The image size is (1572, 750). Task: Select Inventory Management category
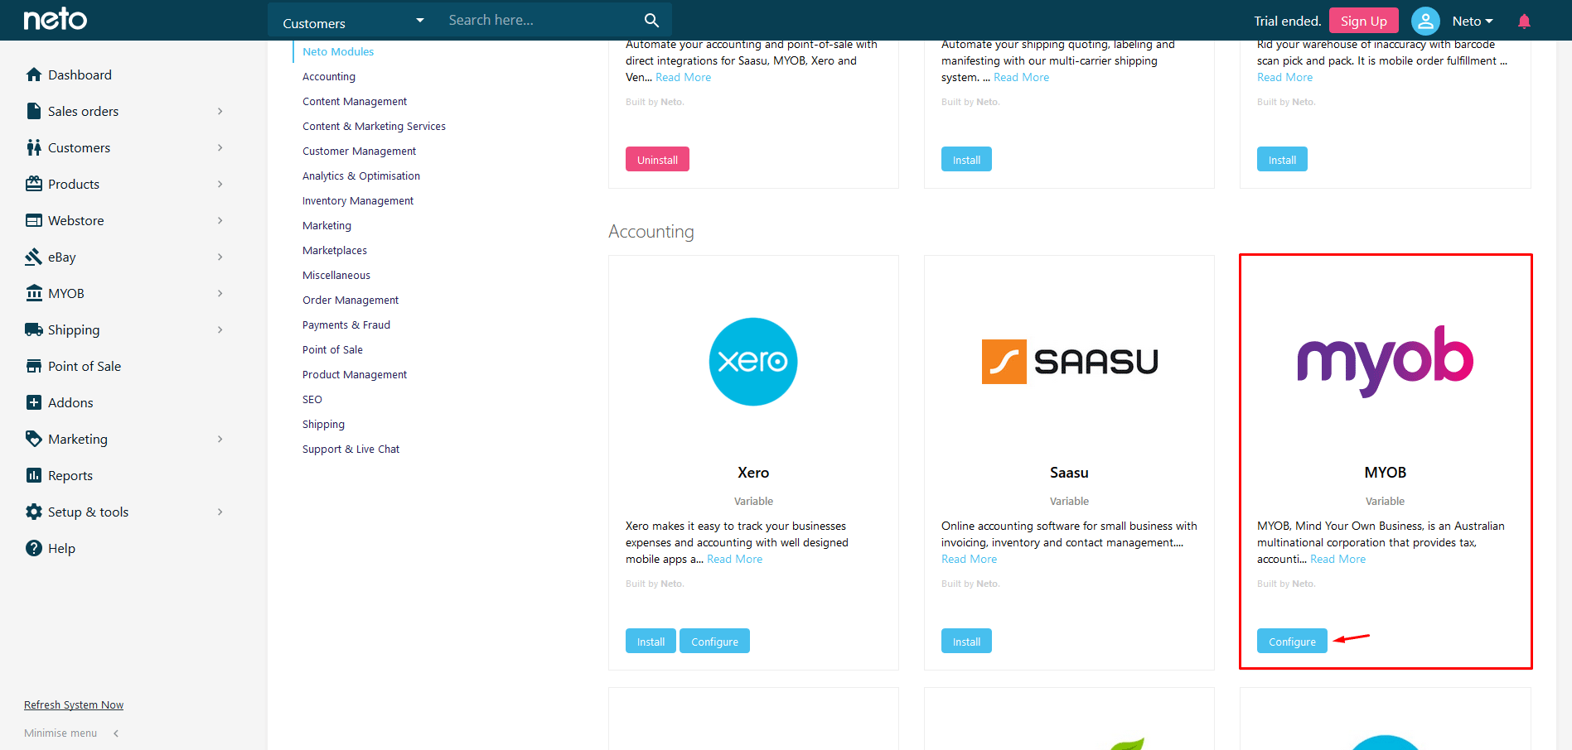pyautogui.click(x=358, y=200)
